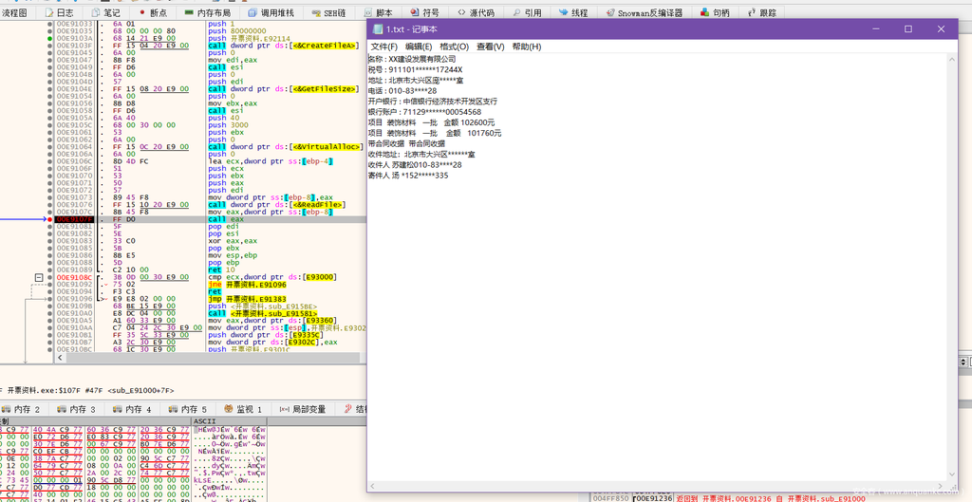Click the 内存布局 memory map tab icon

pyautogui.click(x=188, y=13)
